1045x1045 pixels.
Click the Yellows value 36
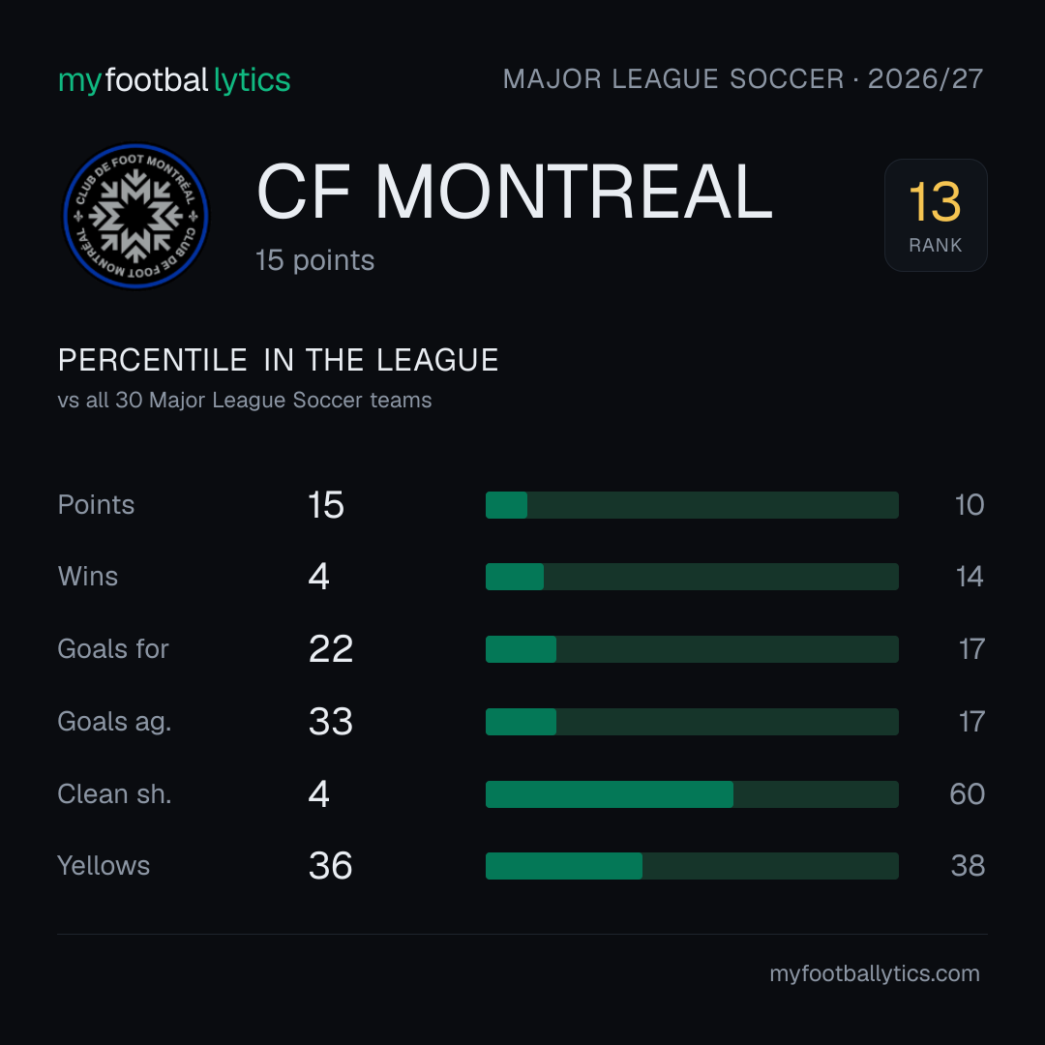coord(331,866)
